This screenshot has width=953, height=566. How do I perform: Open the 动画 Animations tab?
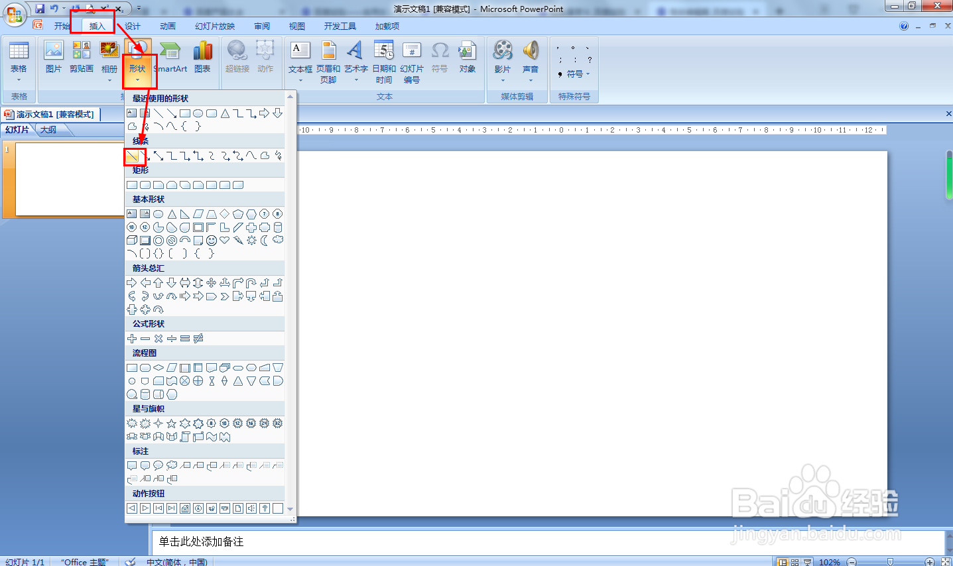168,27
